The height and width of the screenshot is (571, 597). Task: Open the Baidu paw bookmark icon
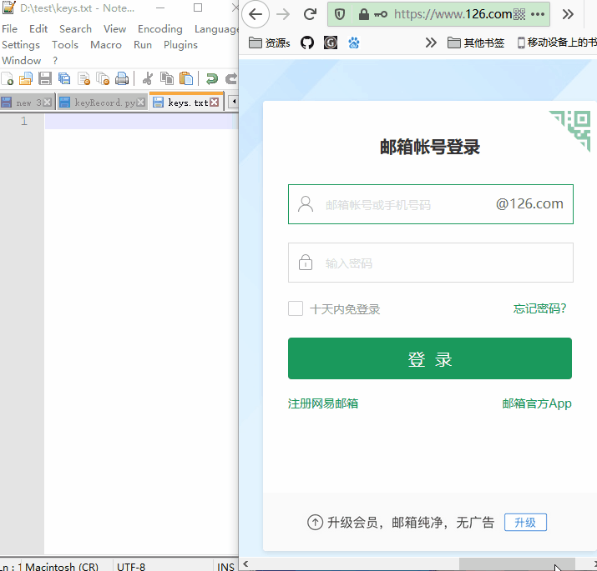pyautogui.click(x=353, y=43)
